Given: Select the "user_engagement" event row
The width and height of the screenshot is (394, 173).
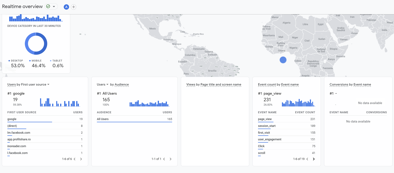Looking at the screenshot, I should click(x=287, y=139).
